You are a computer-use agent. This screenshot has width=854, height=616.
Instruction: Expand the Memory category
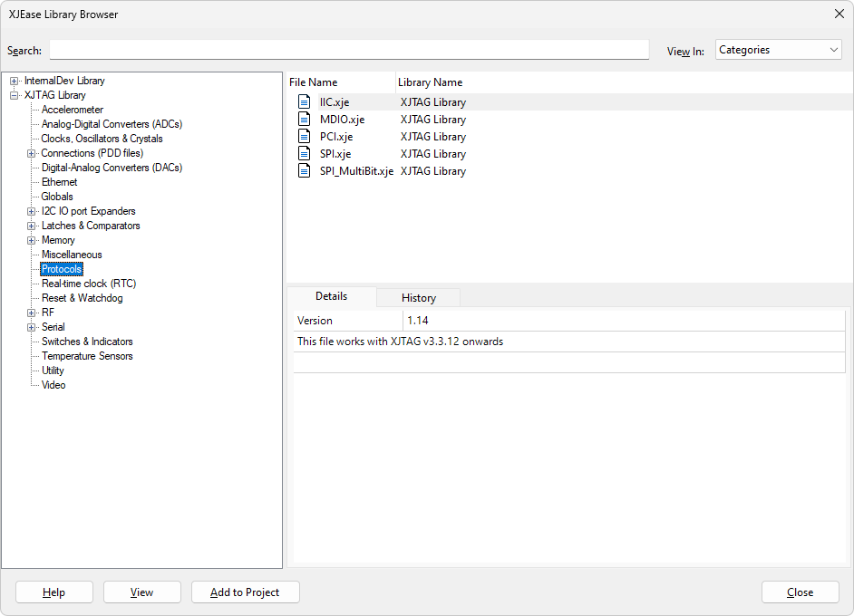click(x=32, y=240)
